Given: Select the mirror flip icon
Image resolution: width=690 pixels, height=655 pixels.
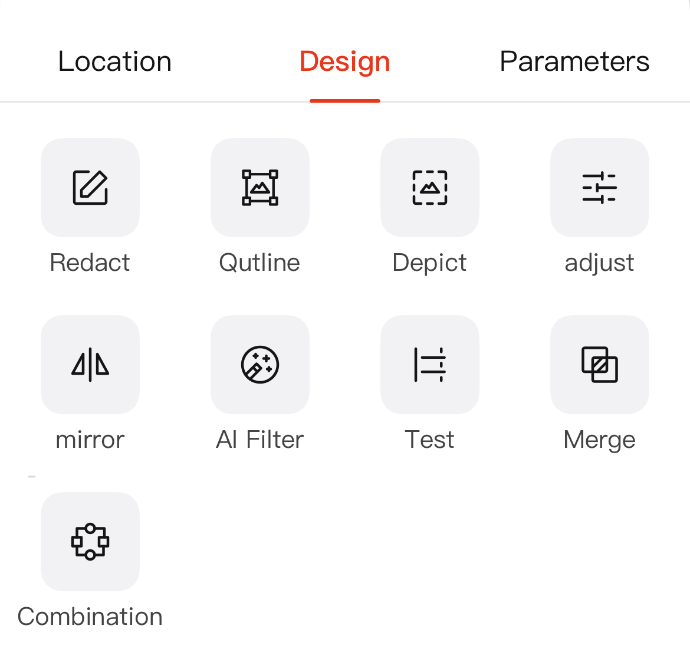Looking at the screenshot, I should pyautogui.click(x=90, y=365).
